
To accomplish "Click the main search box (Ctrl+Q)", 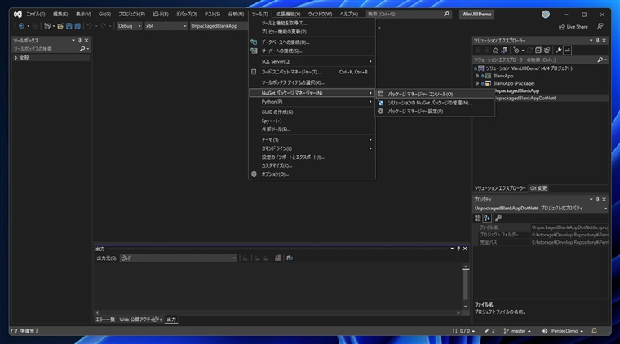I will (x=409, y=14).
